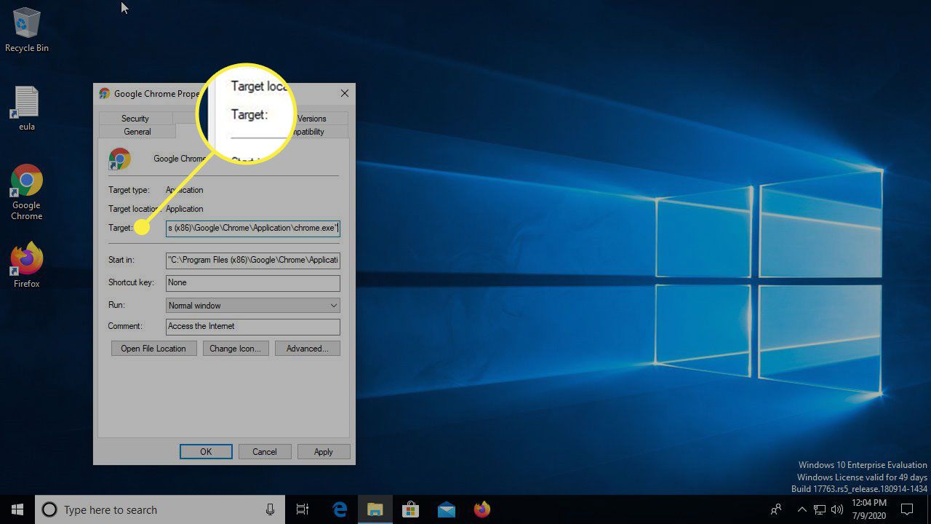Click the Comment field with Access the Internet
Image resolution: width=931 pixels, height=524 pixels.
click(x=252, y=326)
